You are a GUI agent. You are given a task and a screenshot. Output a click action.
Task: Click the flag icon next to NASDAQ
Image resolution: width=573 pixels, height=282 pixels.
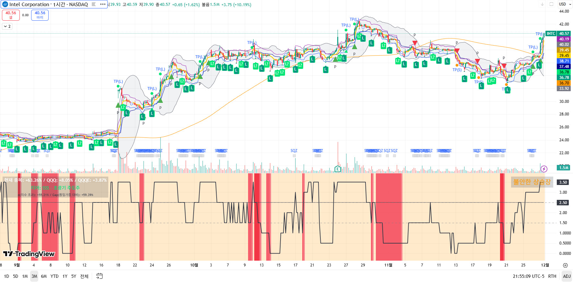(94, 5)
